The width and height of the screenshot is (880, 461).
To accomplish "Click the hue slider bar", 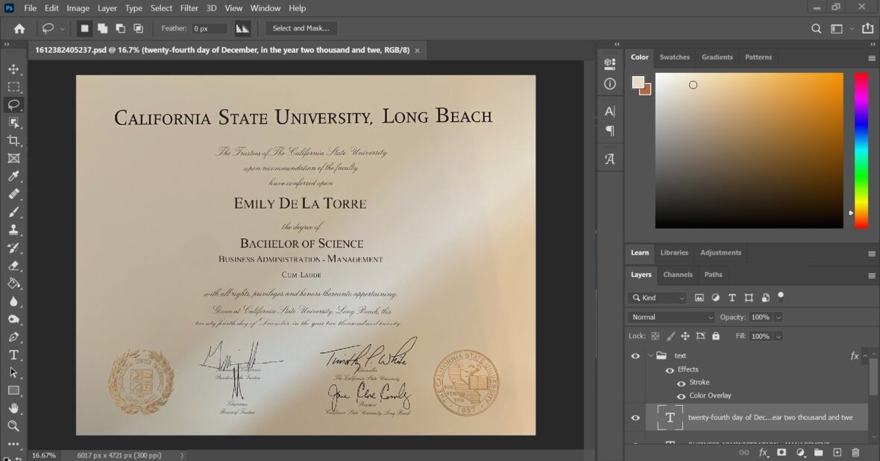I will [861, 150].
